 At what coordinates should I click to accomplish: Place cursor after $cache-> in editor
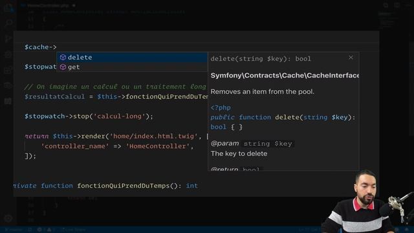(x=57, y=47)
